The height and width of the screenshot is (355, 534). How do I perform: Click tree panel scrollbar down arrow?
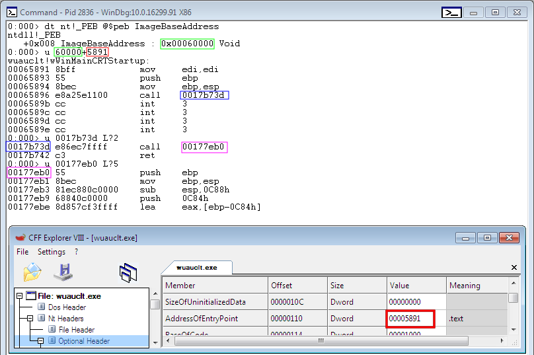155,342
